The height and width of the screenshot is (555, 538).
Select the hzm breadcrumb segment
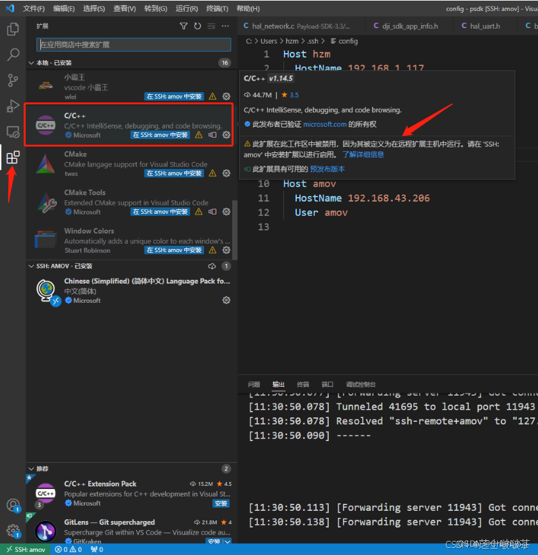[292, 41]
